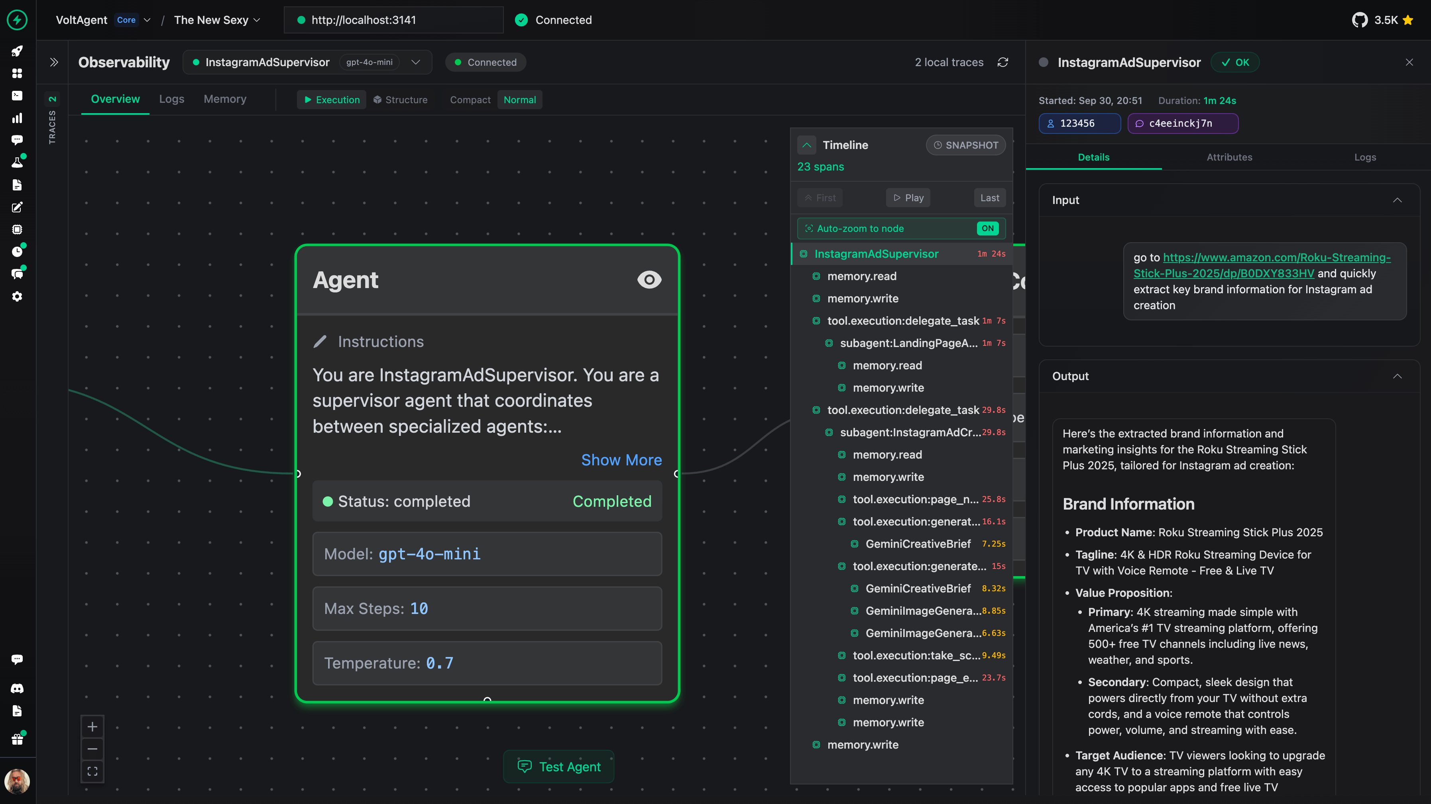Open the InstagramAdSupervisor agent dropdown
Image resolution: width=1431 pixels, height=804 pixels.
click(415, 62)
